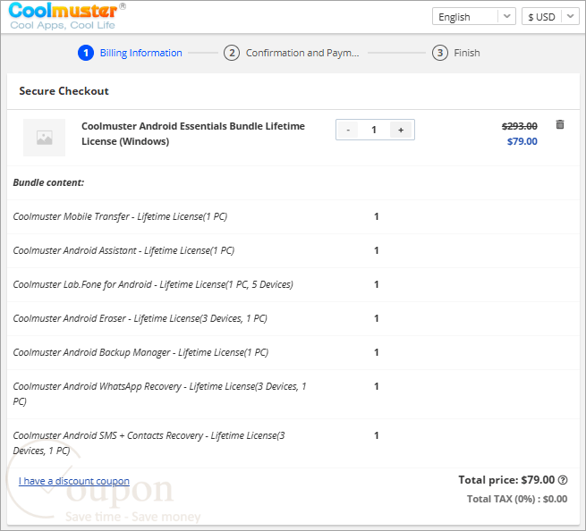Click the Secure Checkout heading
The height and width of the screenshot is (531, 586).
[64, 91]
